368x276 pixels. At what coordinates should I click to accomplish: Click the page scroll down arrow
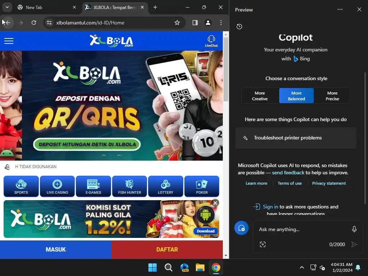pos(226,256)
